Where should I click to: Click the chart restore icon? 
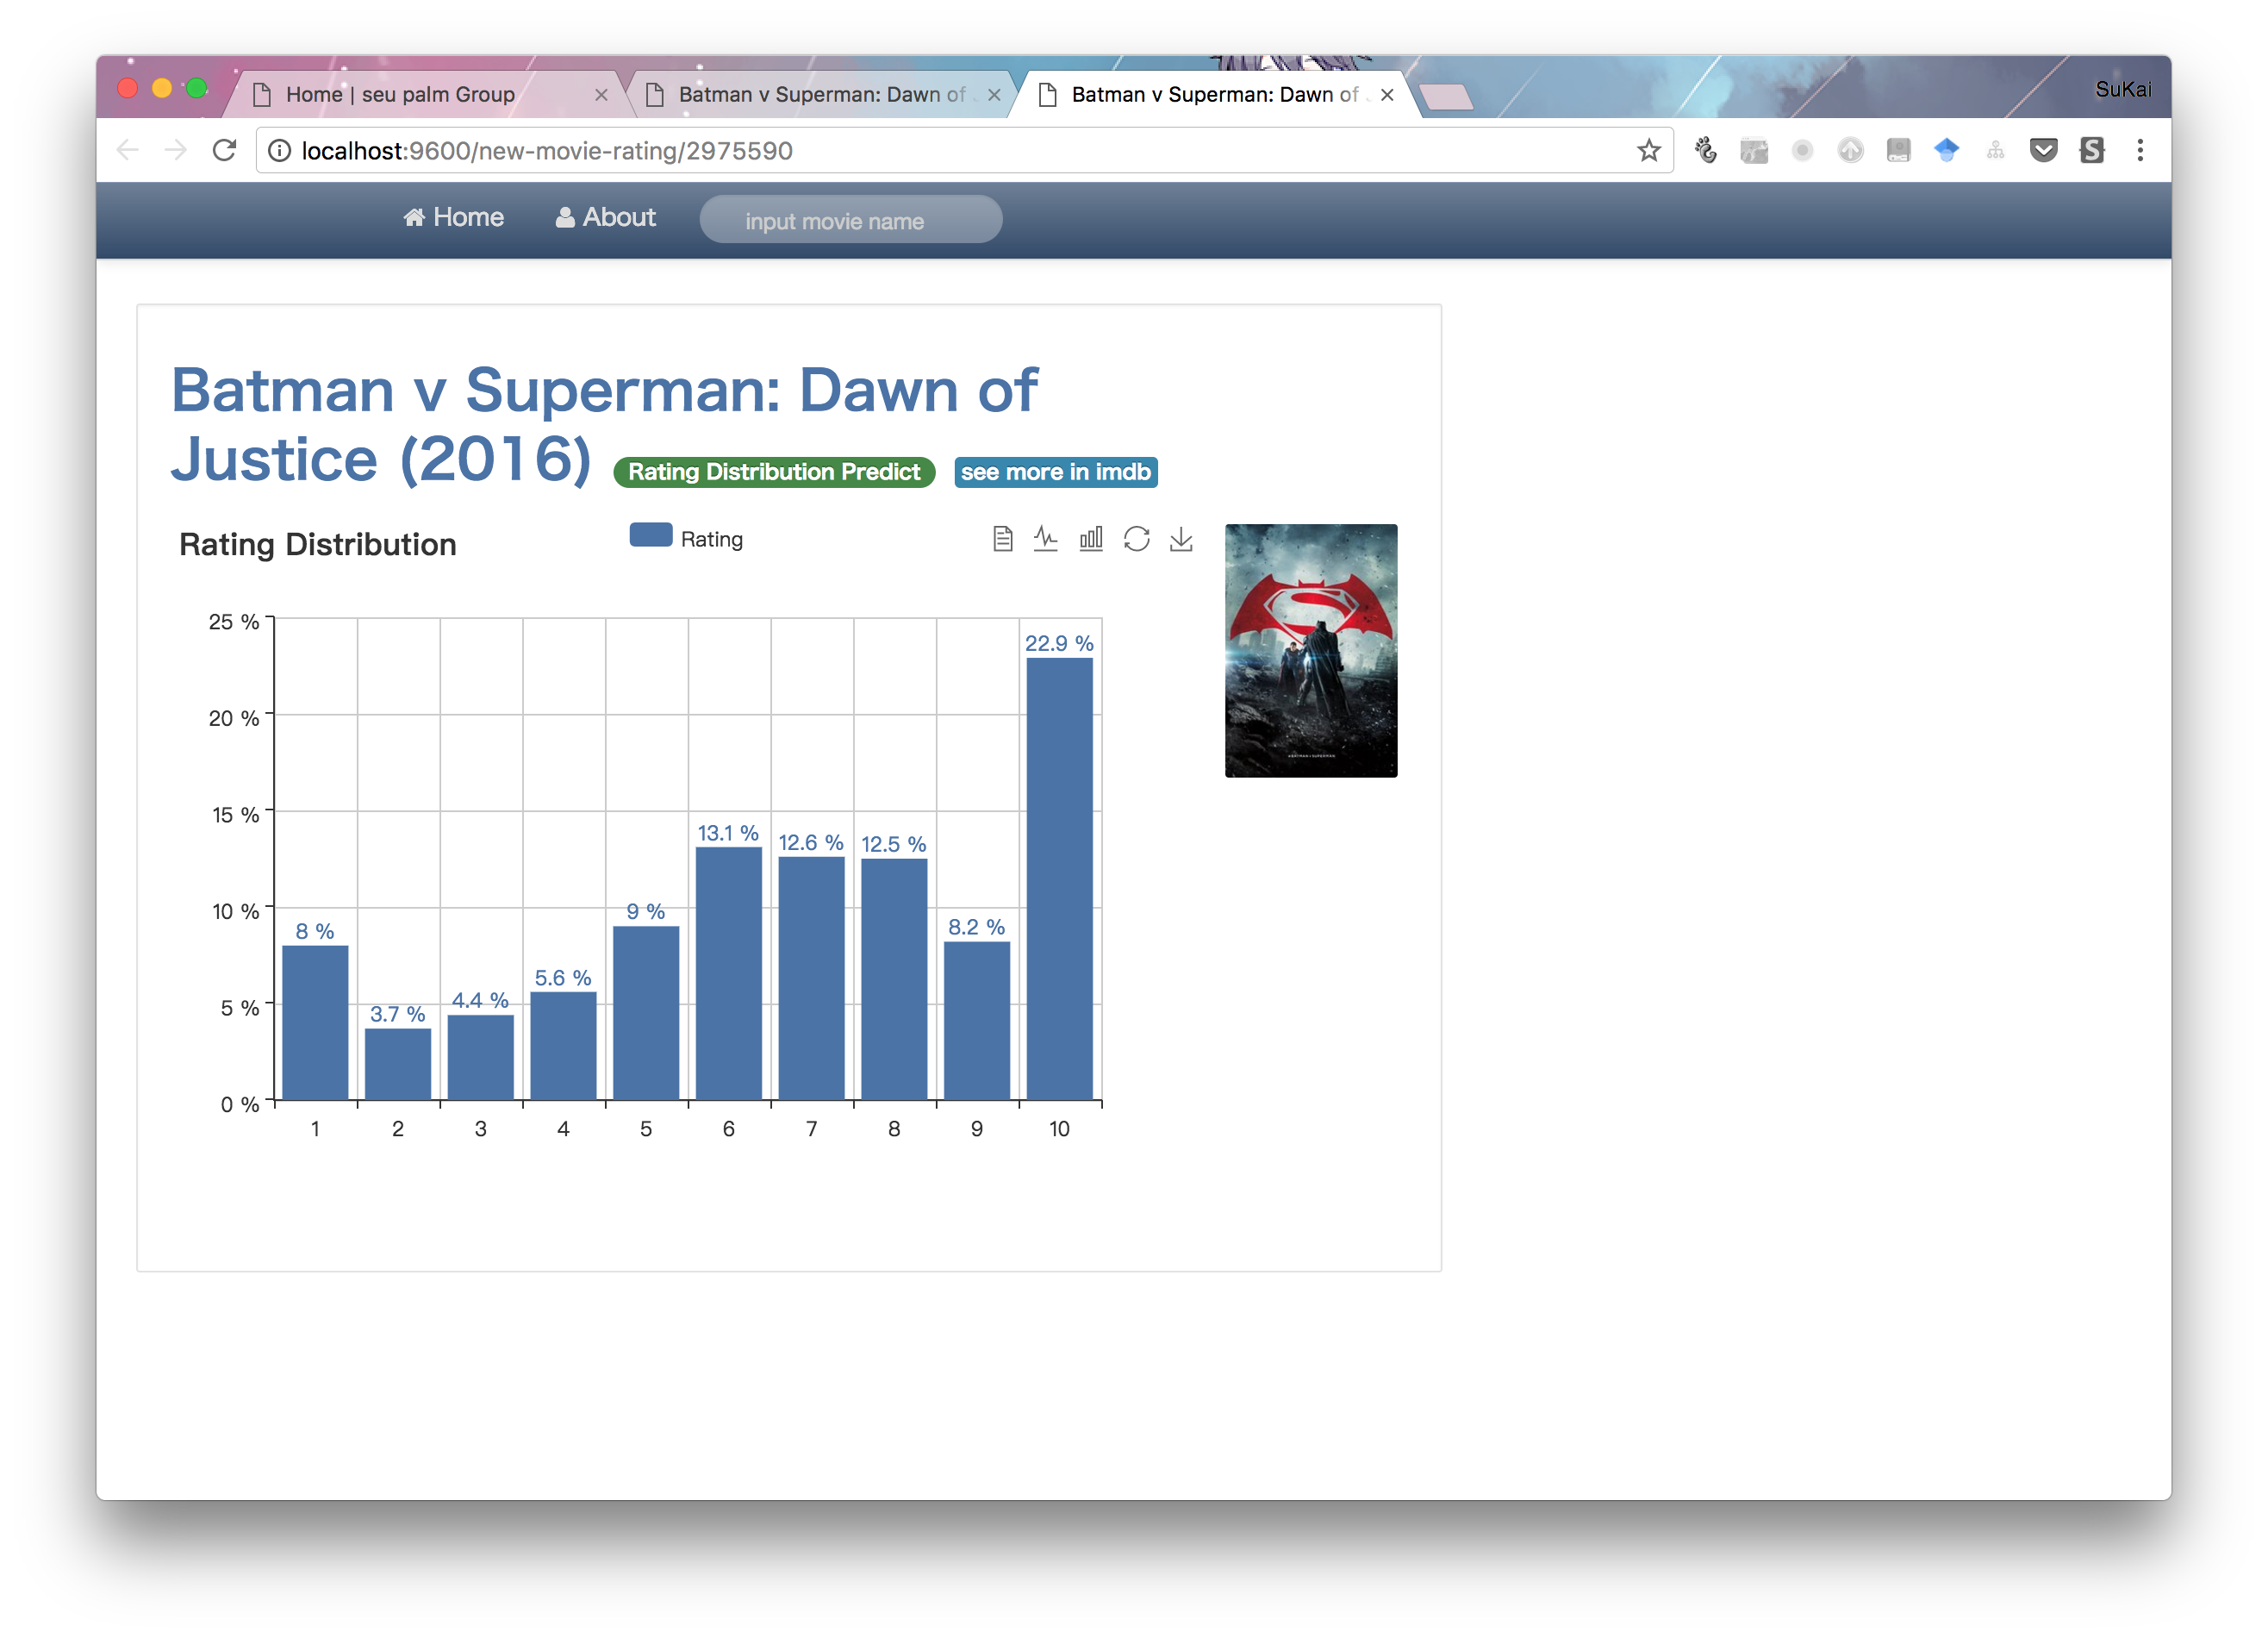click(1136, 540)
